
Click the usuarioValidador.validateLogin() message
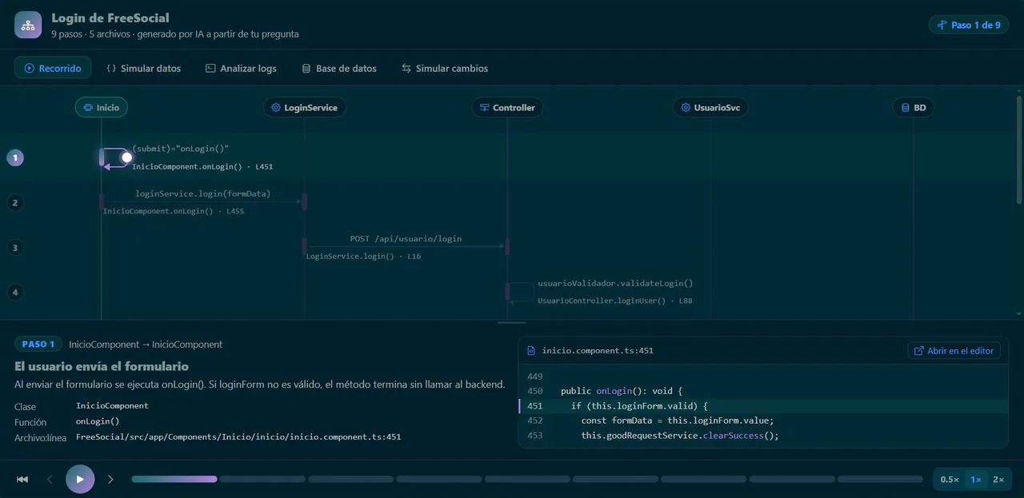(615, 283)
